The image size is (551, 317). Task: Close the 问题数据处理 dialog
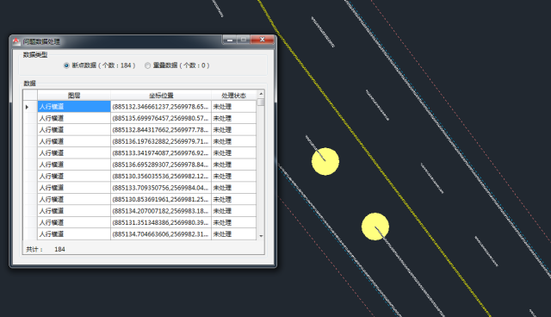[x=262, y=40]
